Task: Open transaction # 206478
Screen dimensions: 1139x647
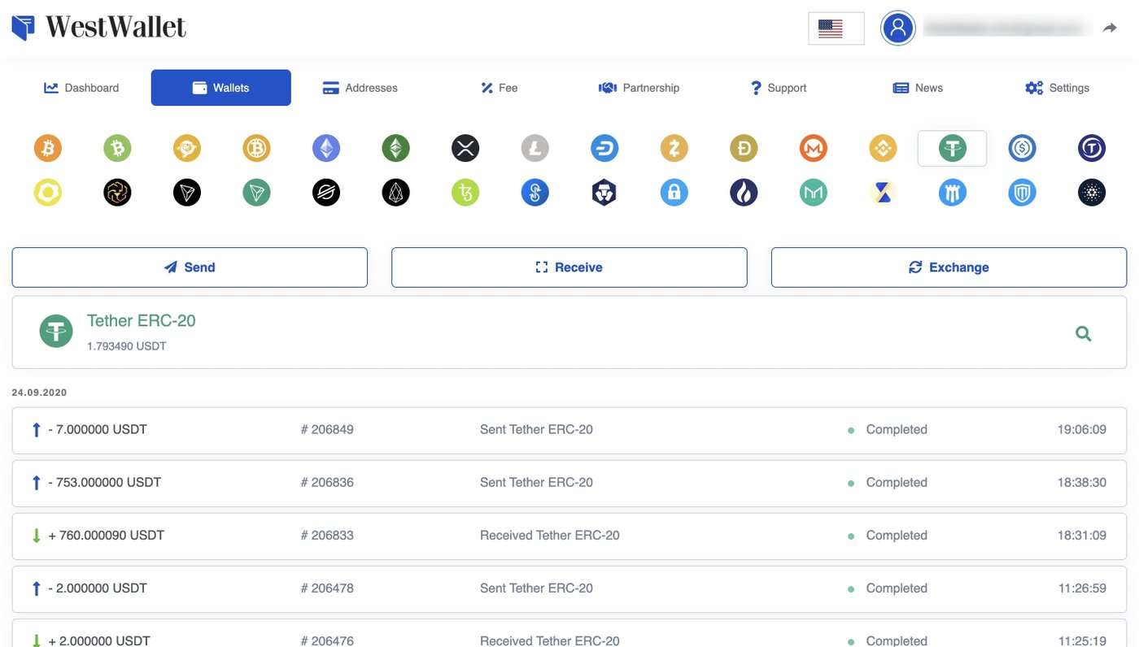Action: (x=569, y=588)
